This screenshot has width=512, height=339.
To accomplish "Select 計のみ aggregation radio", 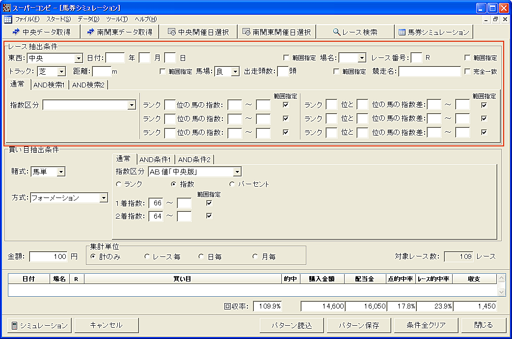I will point(93,256).
